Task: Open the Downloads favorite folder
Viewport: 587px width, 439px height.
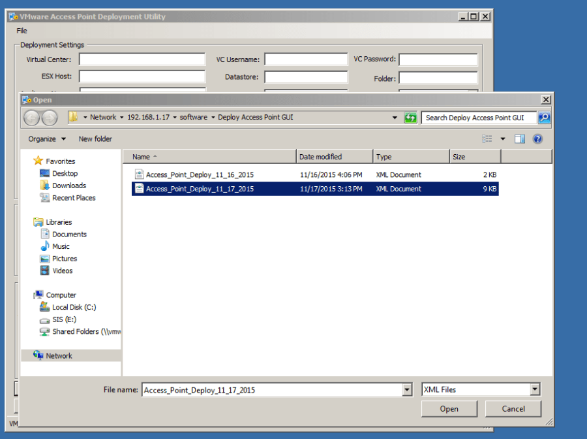Action: (x=69, y=186)
